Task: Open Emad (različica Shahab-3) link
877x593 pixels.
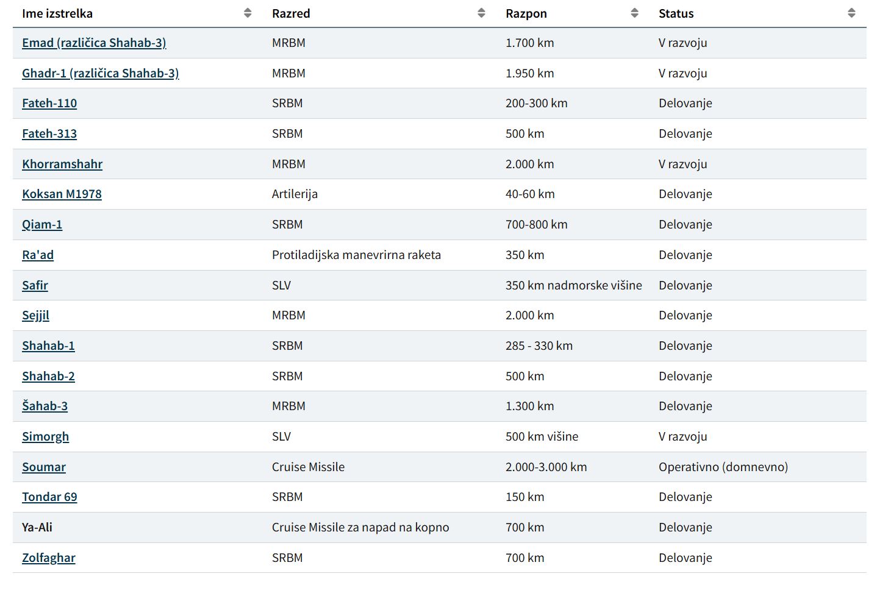Action: [x=94, y=43]
